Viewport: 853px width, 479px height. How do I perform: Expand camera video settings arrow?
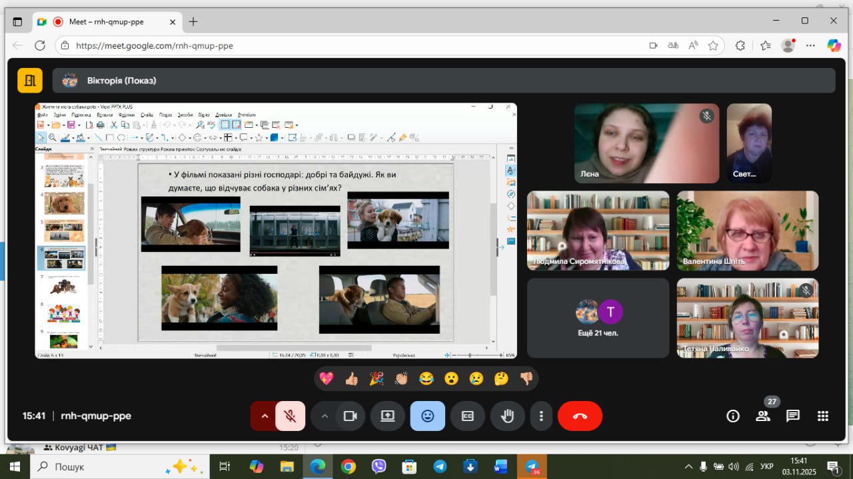325,416
